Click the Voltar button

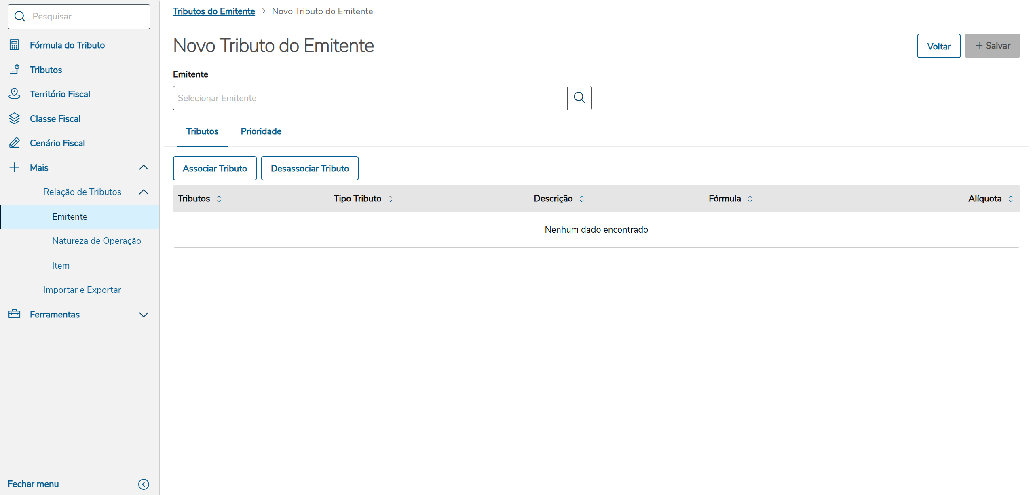click(x=938, y=46)
